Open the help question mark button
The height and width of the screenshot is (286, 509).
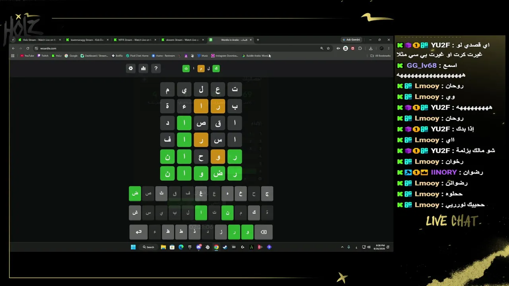(156, 68)
